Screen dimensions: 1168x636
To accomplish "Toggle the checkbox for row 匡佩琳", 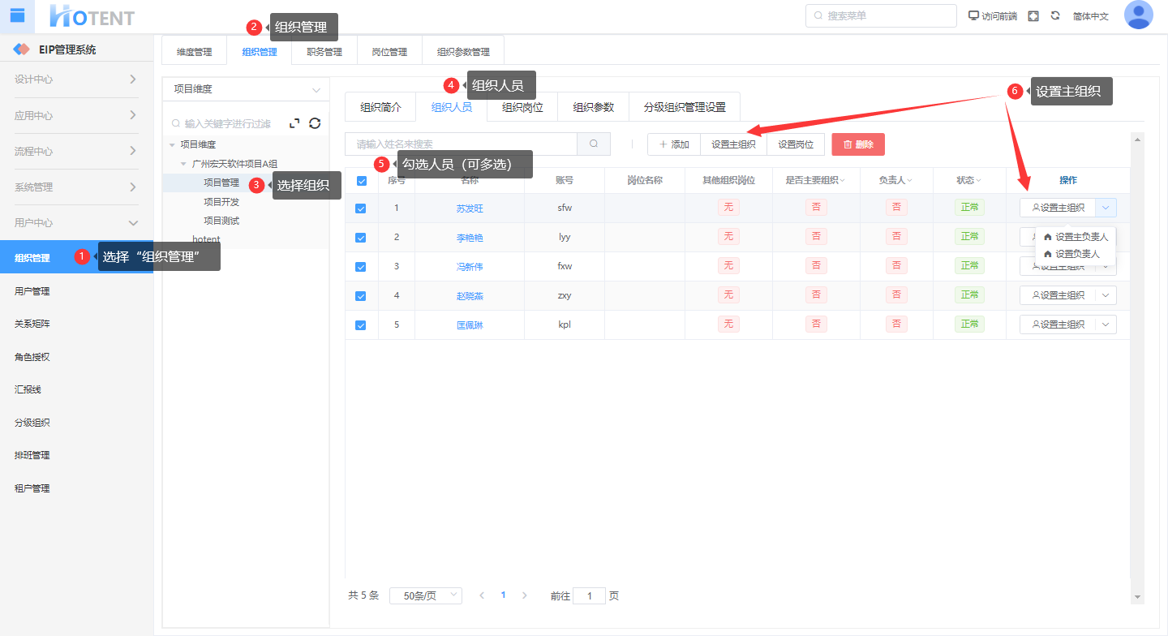I will click(361, 325).
